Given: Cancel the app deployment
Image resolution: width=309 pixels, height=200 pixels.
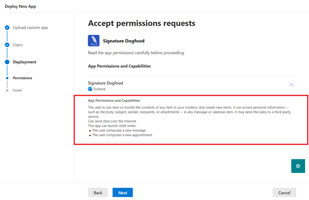Looking at the screenshot, I should [284, 193].
